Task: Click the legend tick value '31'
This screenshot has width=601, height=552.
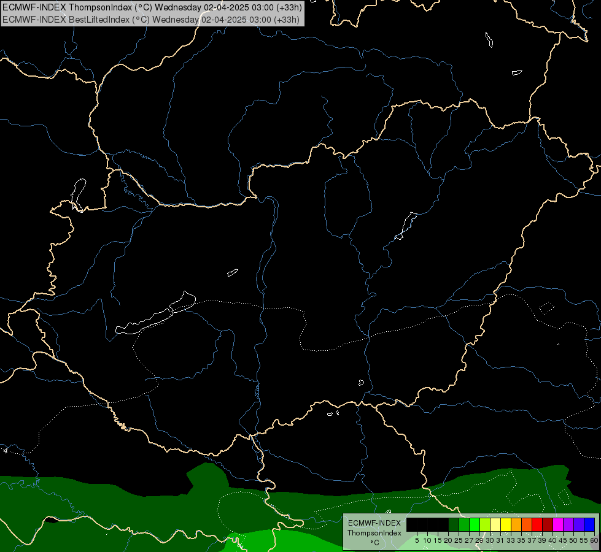Action: click(500, 540)
